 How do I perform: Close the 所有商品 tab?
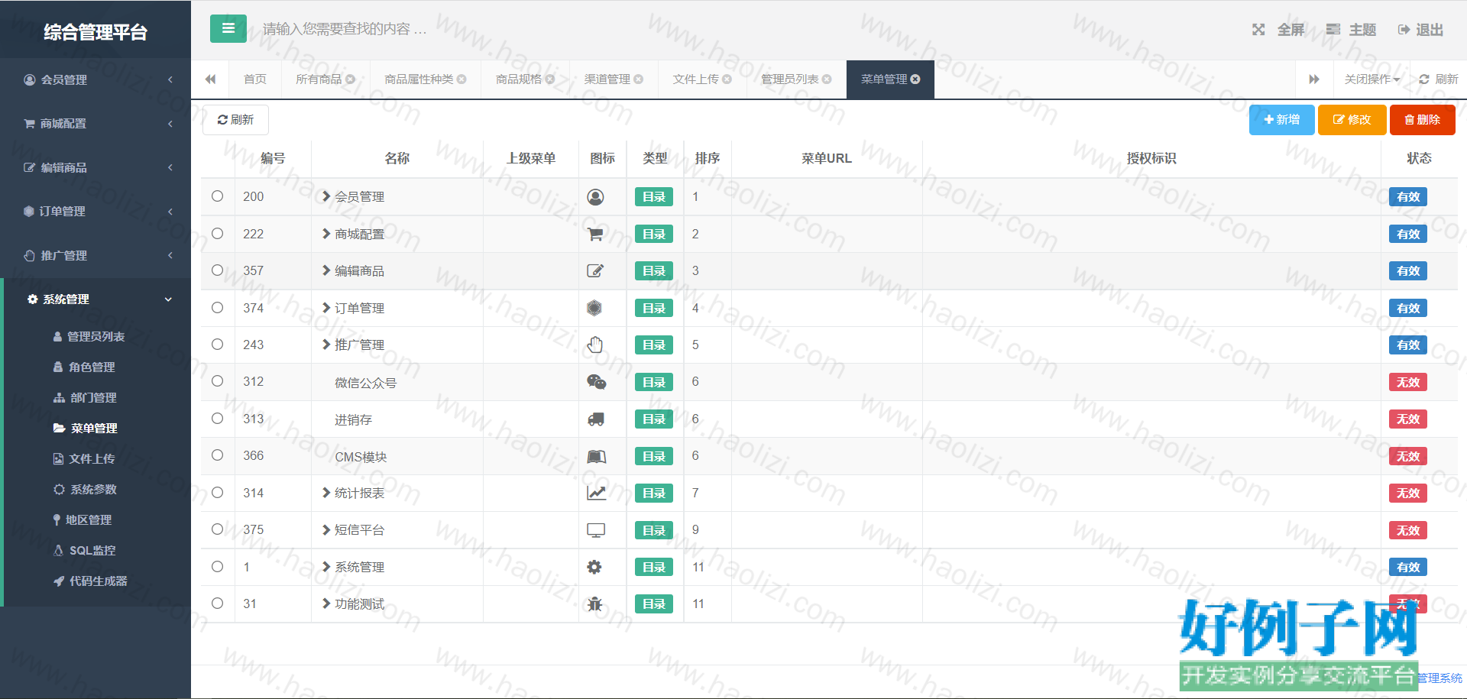(350, 79)
